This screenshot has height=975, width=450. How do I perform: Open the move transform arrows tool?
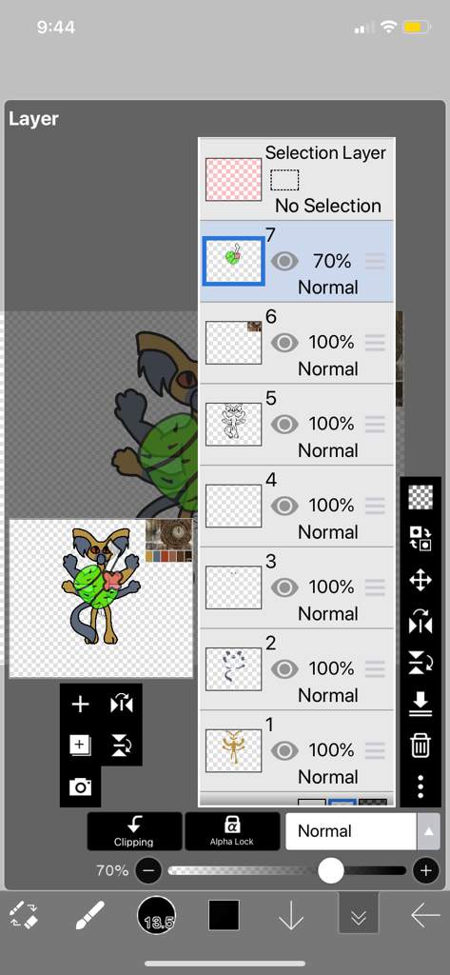[421, 580]
